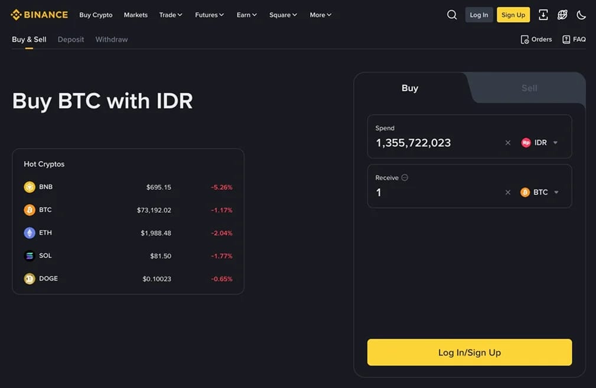Expand the Square menu
This screenshot has height=388, width=596.
tap(283, 15)
